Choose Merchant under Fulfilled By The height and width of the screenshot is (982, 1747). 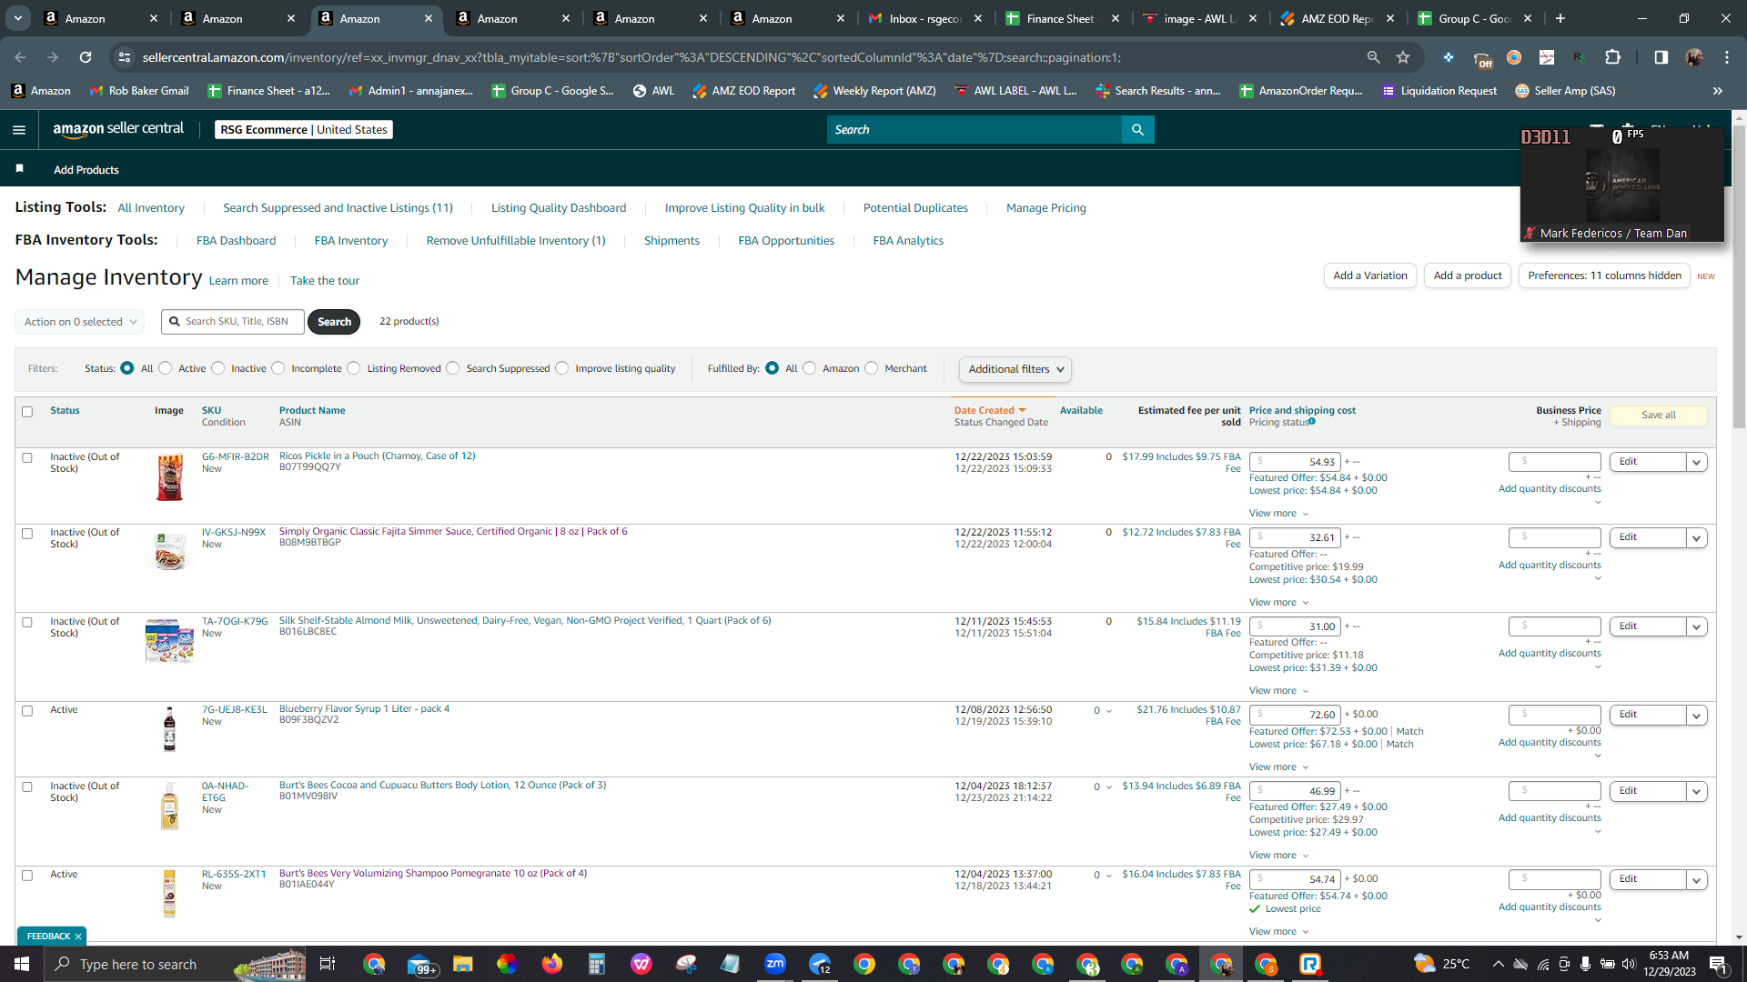pos(872,368)
